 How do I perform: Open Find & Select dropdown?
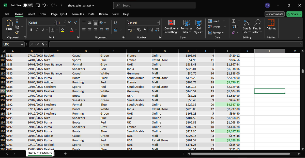(257, 27)
